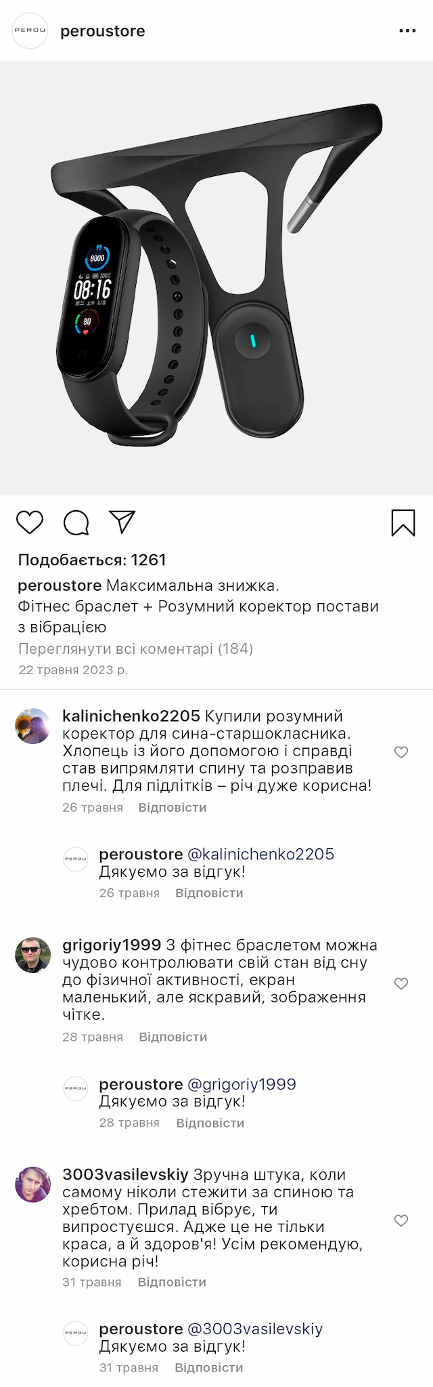Like 3003vasilevskiy's comment
The height and width of the screenshot is (1387, 433).
(x=401, y=1220)
